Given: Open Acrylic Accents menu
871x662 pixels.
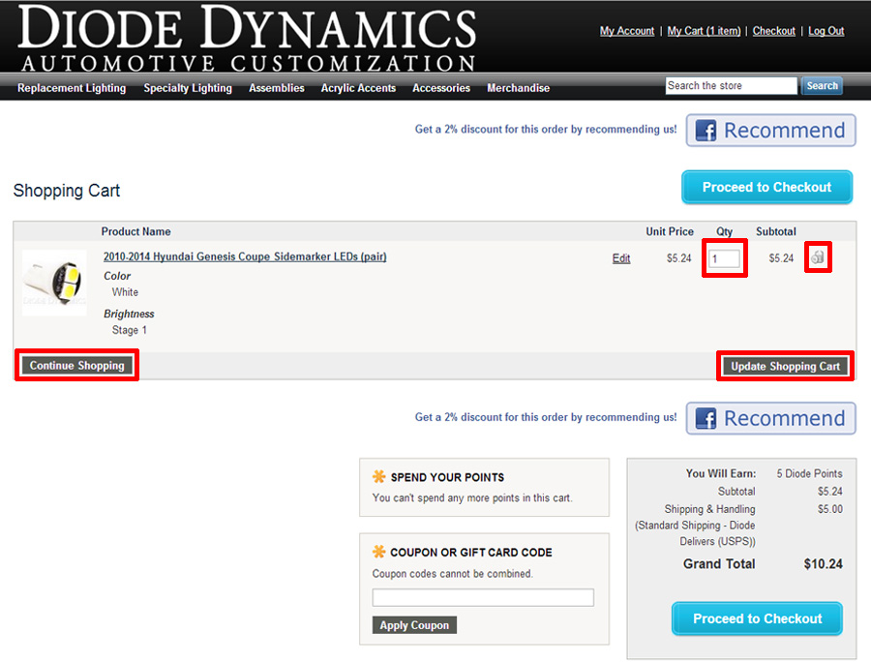Looking at the screenshot, I should point(358,88).
